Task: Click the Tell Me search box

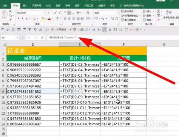Action: point(132,6)
